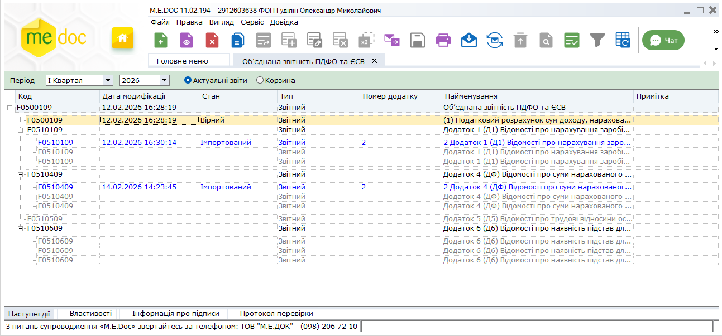Click the red delete document icon
Screen dimensions: 722x336
212,40
